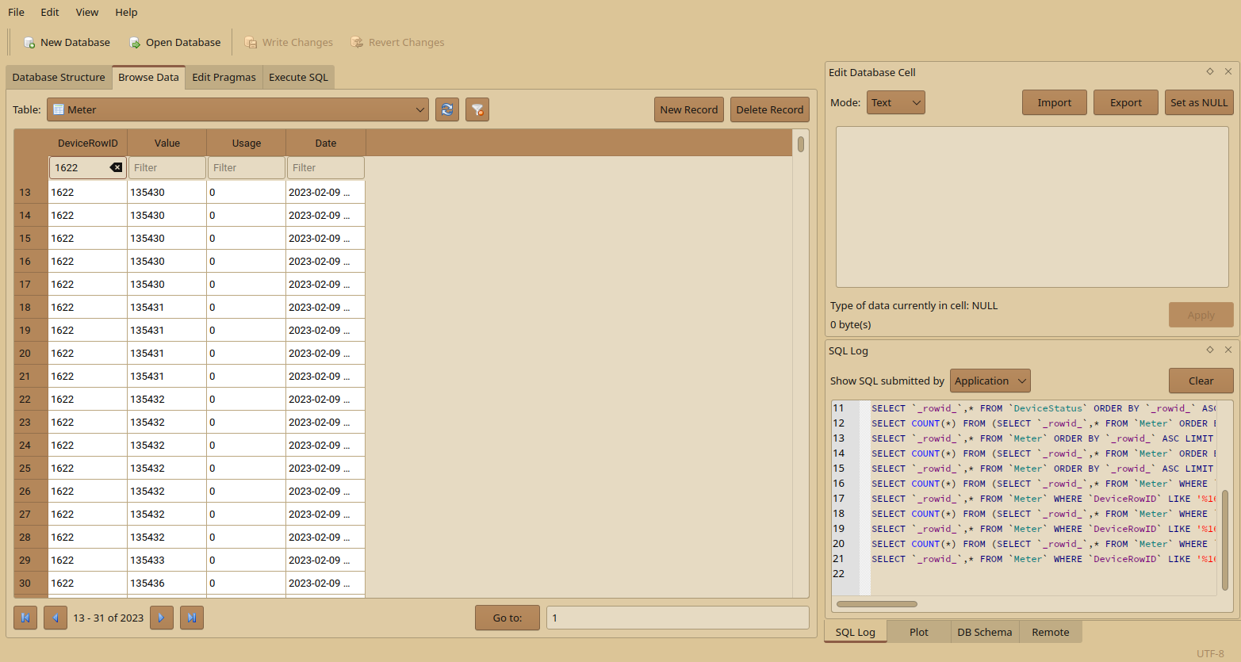1241x662 pixels.
Task: Jump to the first page of records
Action: [25, 618]
